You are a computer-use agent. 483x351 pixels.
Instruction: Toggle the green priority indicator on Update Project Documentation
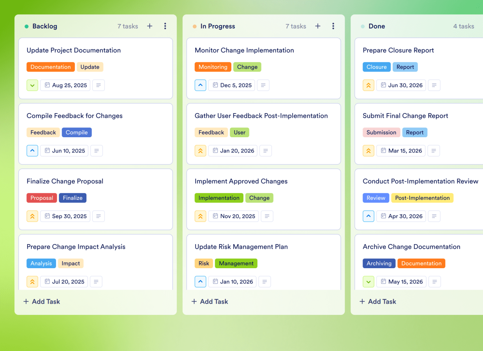32,85
